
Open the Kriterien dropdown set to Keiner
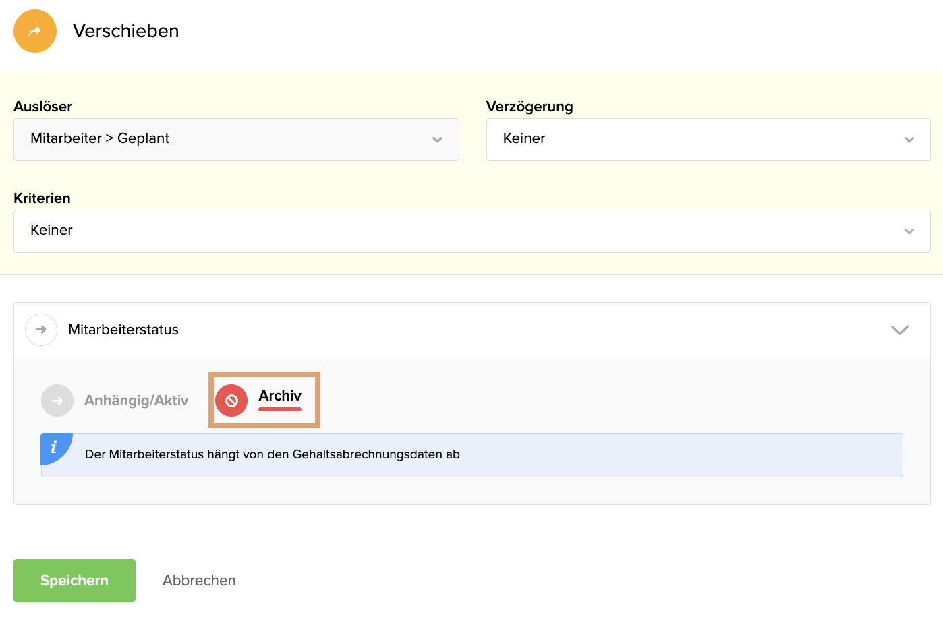point(472,231)
